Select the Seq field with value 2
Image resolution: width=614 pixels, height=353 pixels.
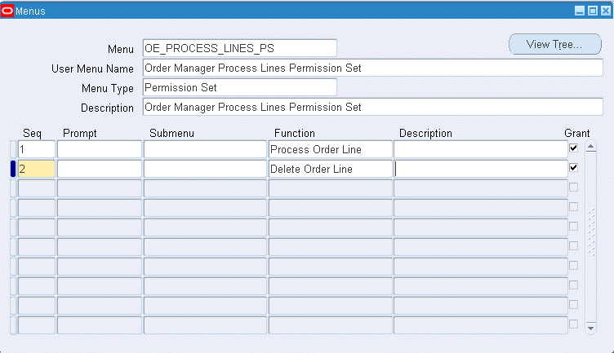pyautogui.click(x=37, y=169)
